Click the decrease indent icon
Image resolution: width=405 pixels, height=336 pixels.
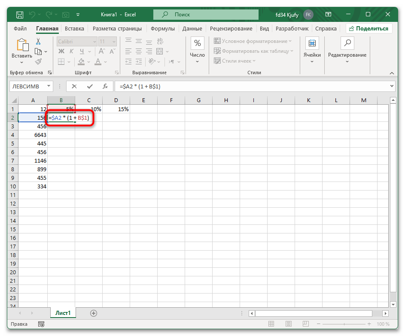[128, 62]
